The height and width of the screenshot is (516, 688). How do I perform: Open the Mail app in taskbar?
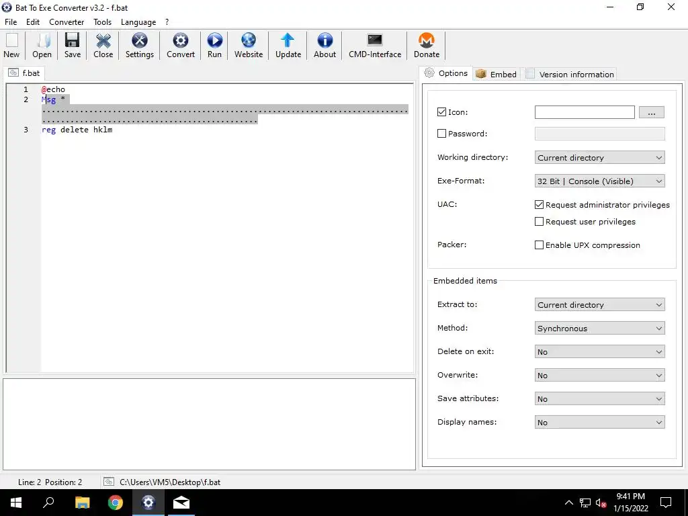pyautogui.click(x=181, y=503)
